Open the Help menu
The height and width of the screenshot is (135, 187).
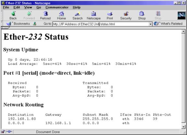[77, 7]
